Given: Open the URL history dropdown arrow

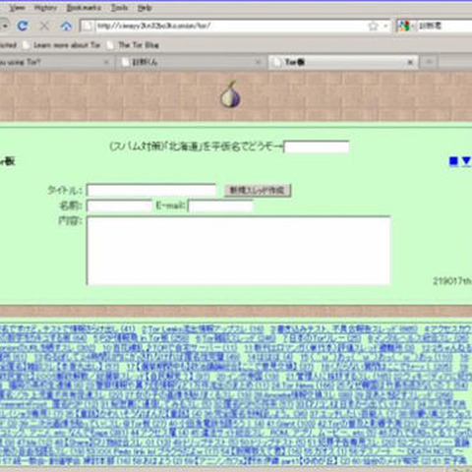Looking at the screenshot, I should click(385, 26).
